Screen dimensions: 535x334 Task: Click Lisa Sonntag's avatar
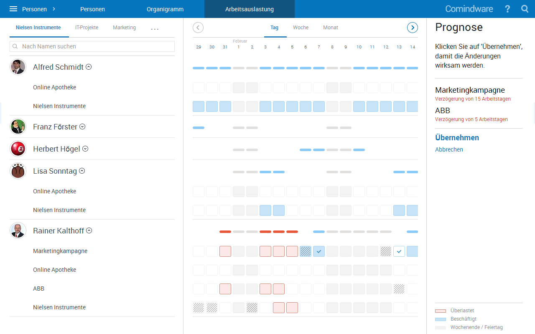pyautogui.click(x=18, y=171)
